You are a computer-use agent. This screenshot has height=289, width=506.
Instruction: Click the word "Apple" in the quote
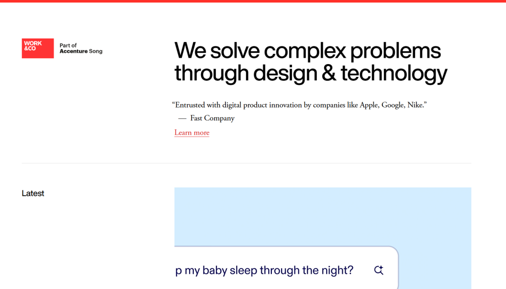click(x=368, y=105)
